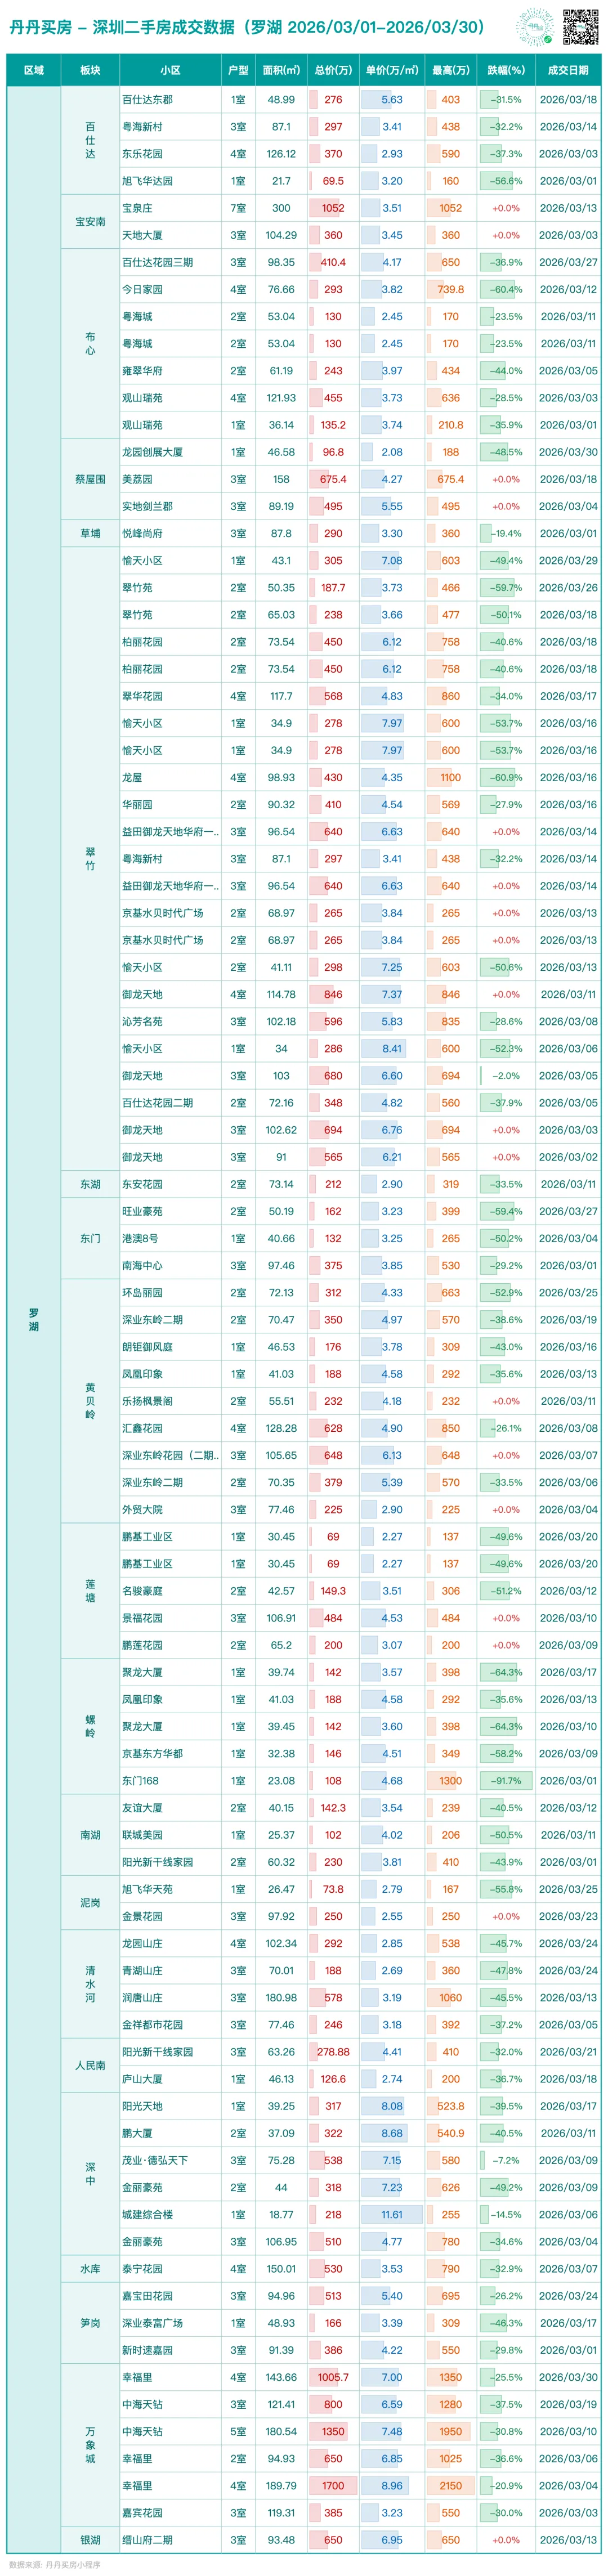Select the 润唐山庄 community name
This screenshot has height=2576, width=608.
click(142, 1997)
